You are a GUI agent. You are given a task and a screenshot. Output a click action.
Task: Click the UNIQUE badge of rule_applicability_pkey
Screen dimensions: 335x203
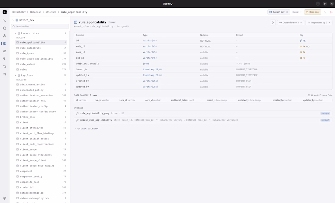pos(325,113)
